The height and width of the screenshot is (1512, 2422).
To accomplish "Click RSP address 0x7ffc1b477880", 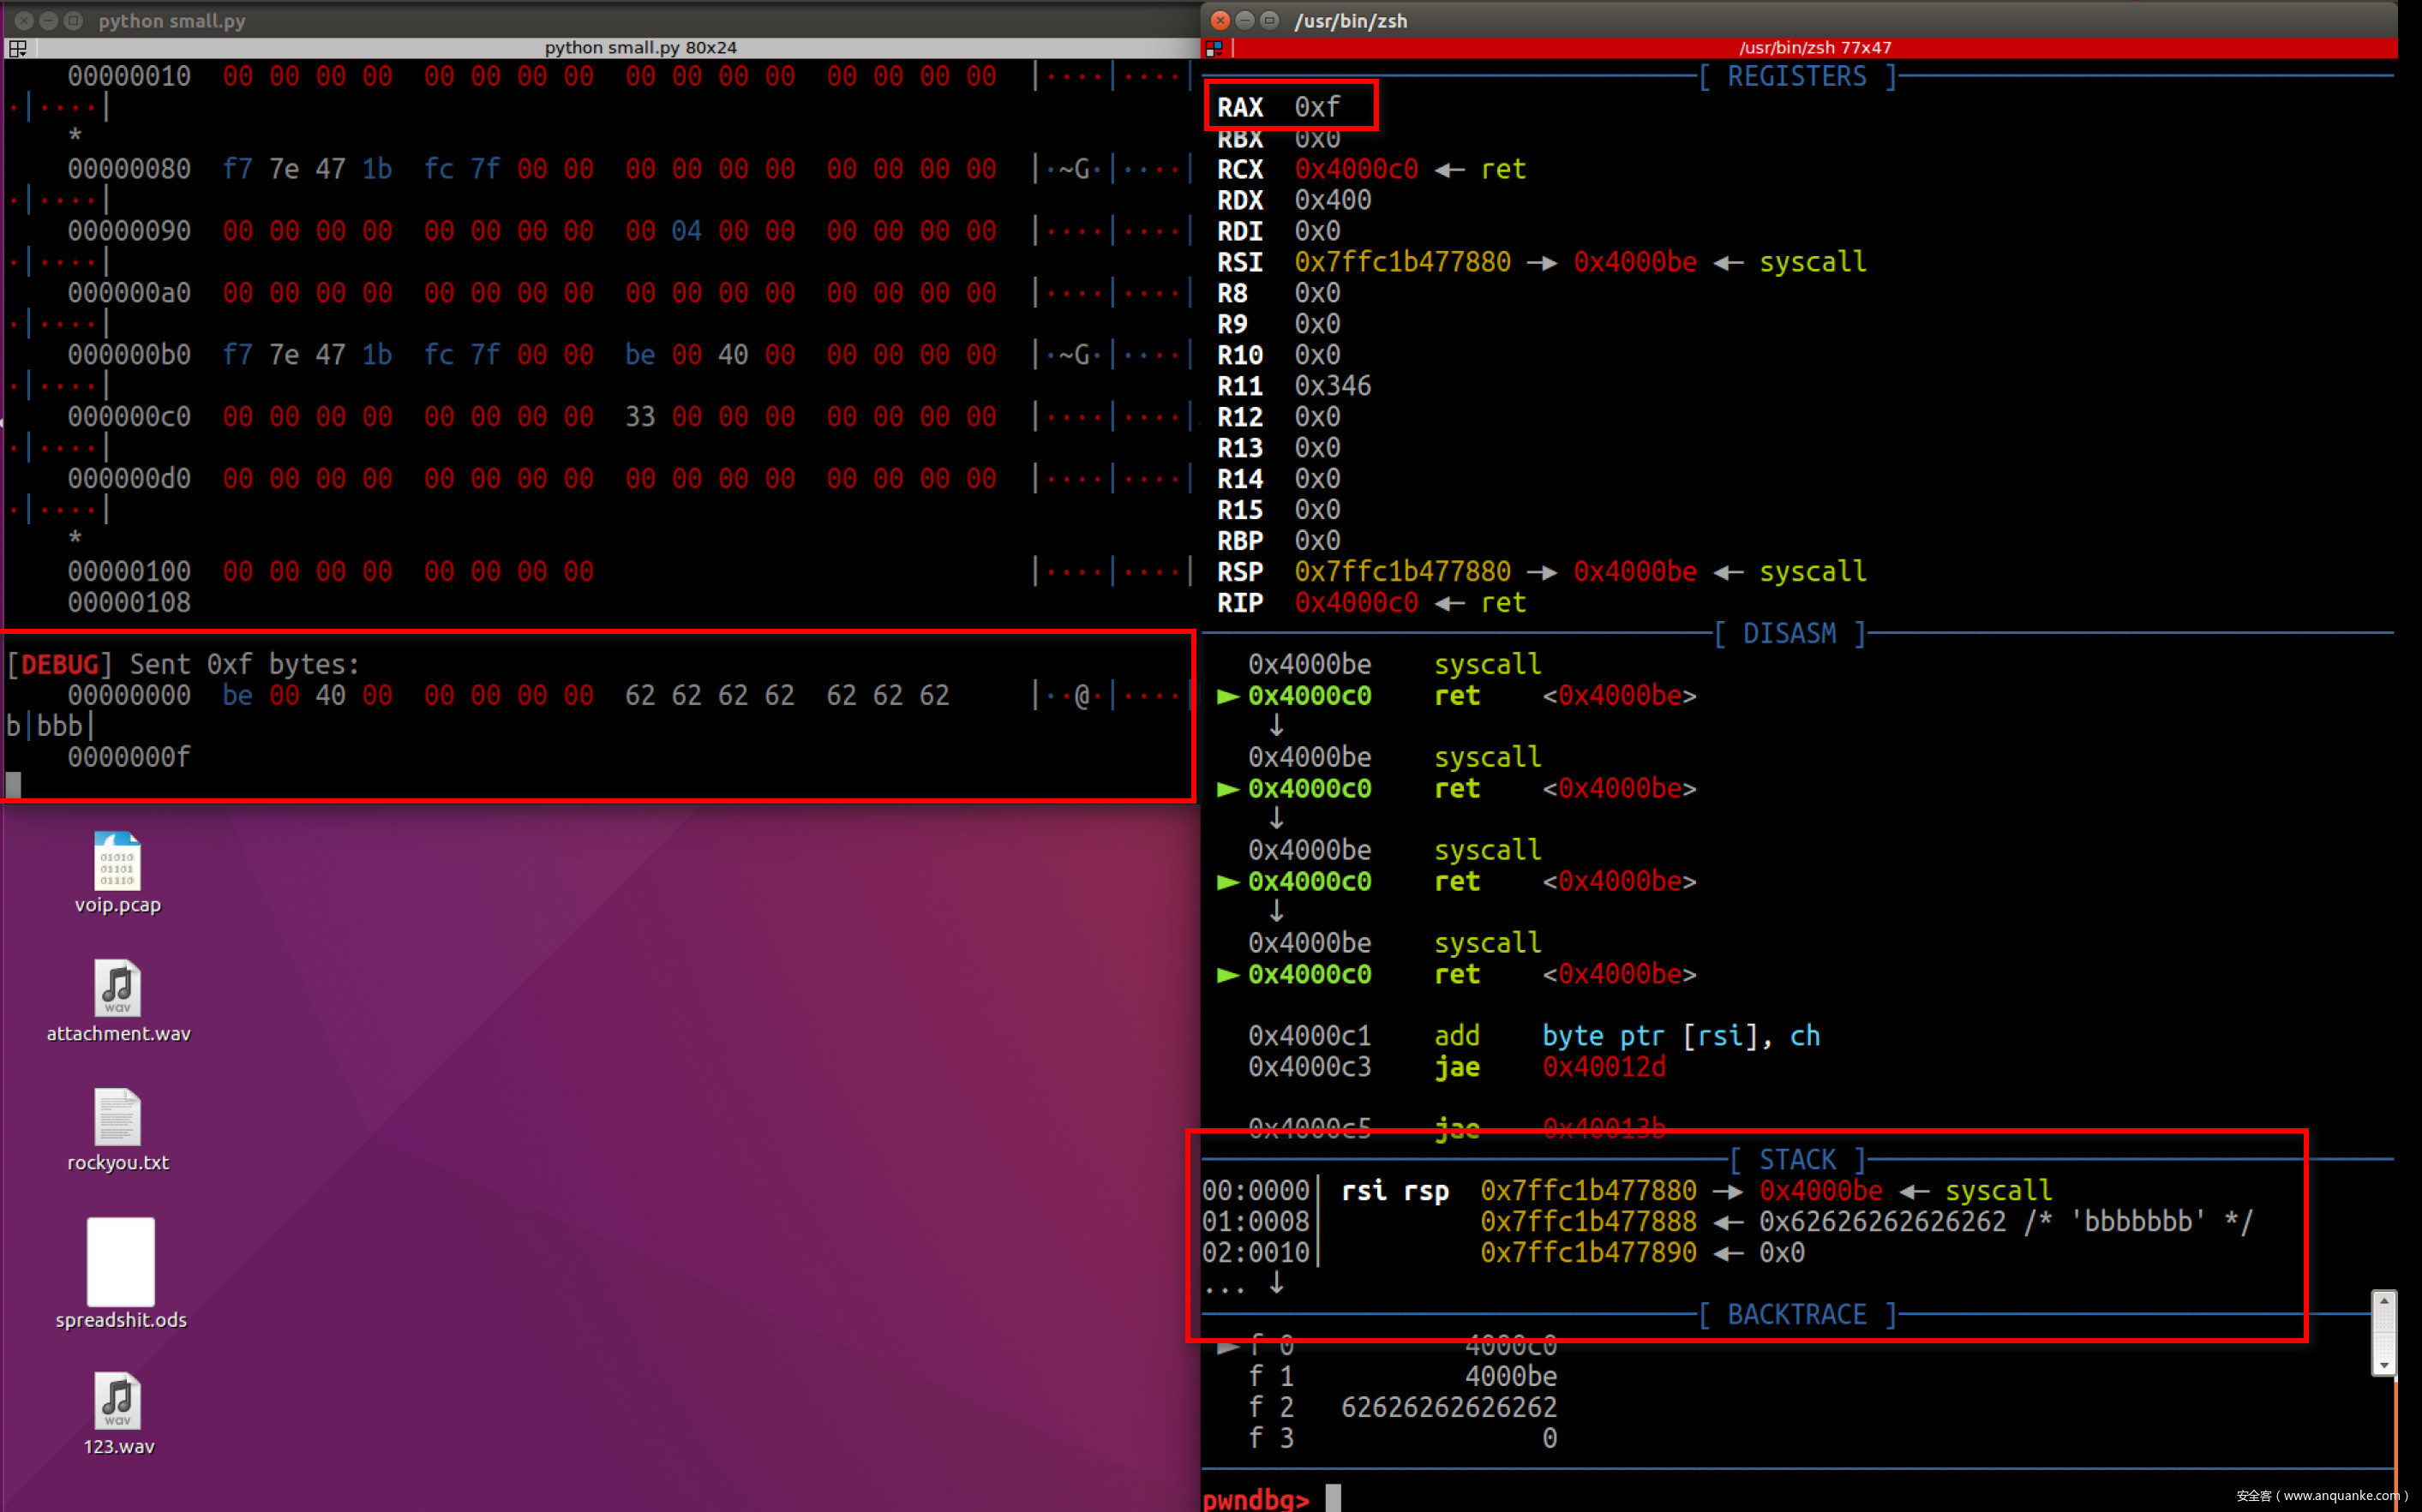I will [x=1403, y=572].
